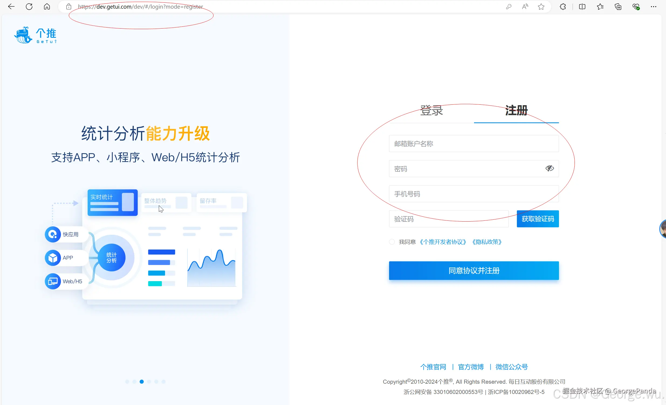Open the Settings and more menu

(654, 6)
